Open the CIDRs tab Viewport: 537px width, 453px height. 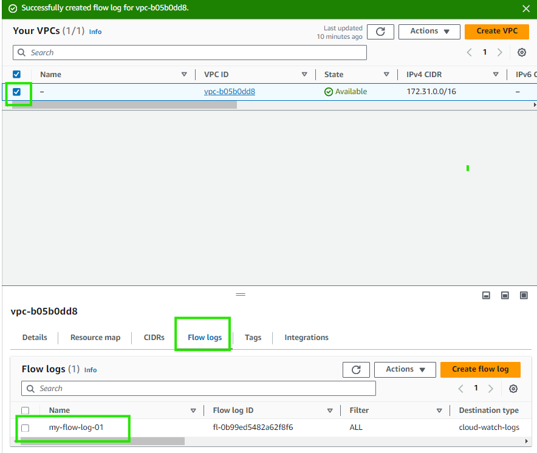154,338
